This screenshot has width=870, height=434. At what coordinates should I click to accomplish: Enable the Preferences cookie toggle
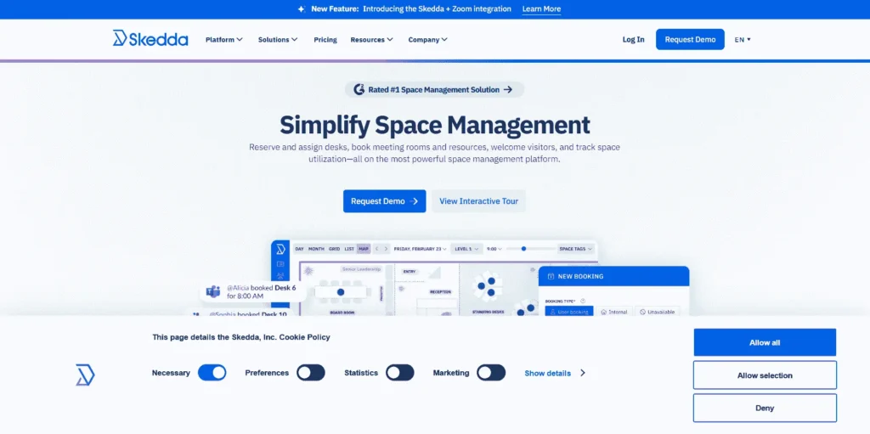tap(310, 373)
